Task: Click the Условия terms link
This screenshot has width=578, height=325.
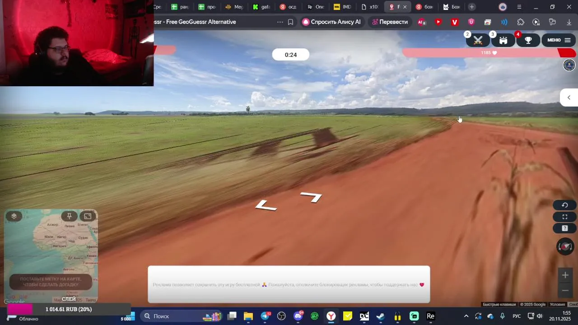Action: point(557,305)
